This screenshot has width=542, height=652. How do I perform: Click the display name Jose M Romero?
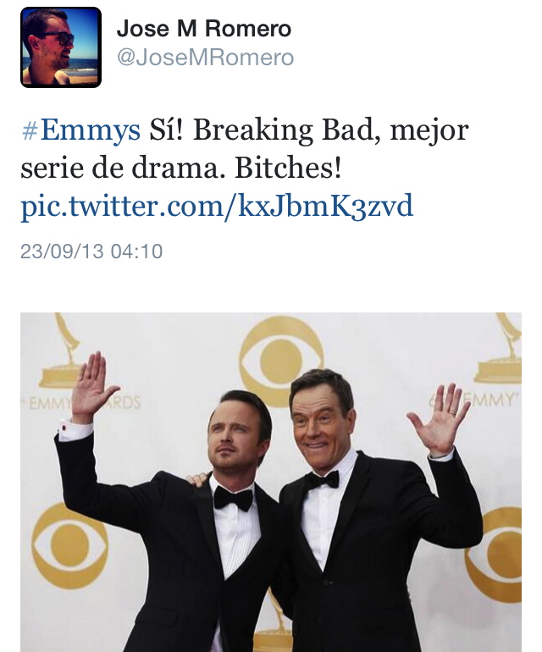[204, 29]
